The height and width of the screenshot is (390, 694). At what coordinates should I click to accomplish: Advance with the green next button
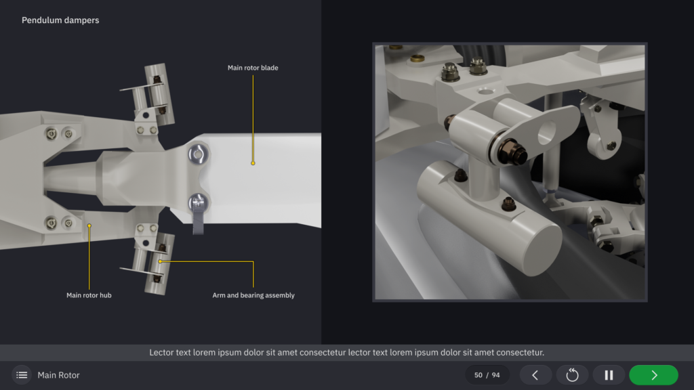point(654,375)
